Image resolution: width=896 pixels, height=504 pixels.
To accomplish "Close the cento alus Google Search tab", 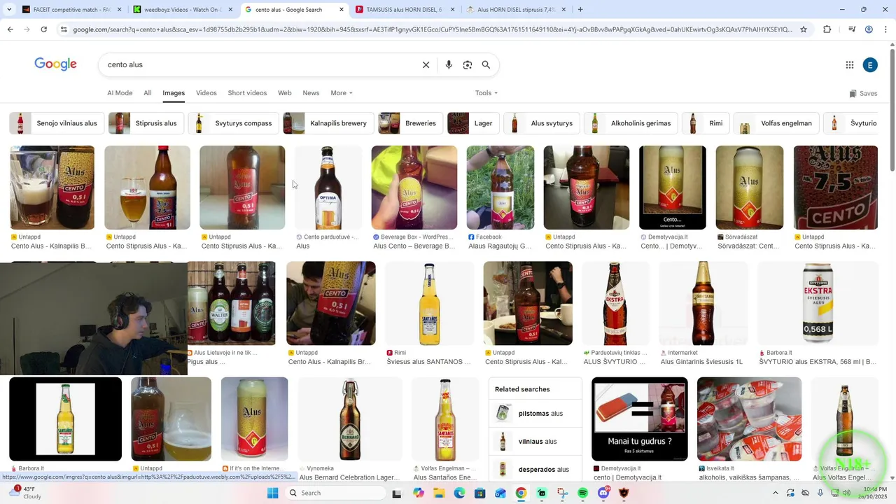I will (x=342, y=10).
